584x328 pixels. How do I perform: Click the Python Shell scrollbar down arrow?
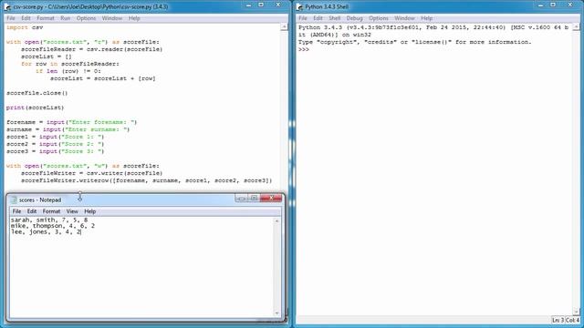click(x=576, y=312)
